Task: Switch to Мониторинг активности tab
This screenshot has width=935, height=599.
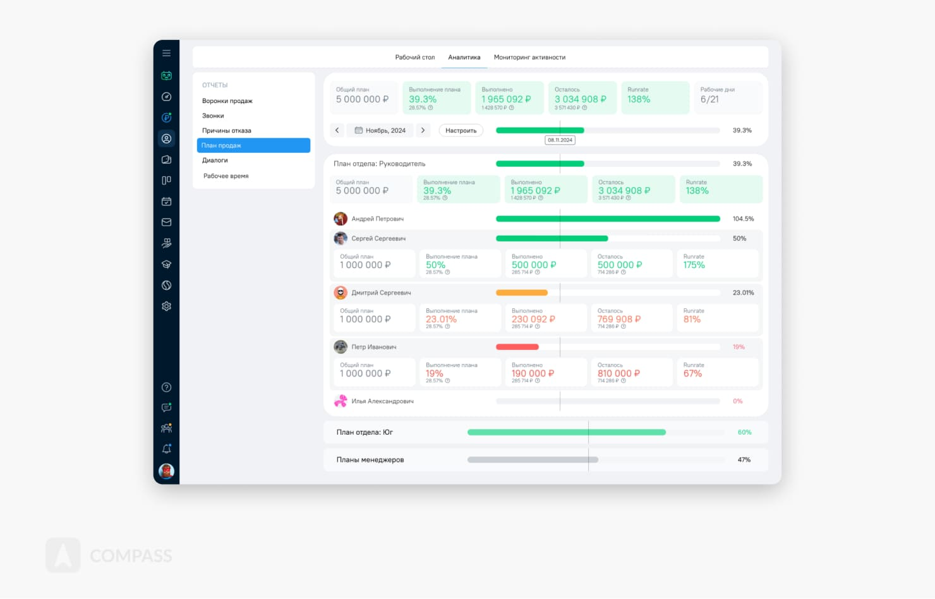Action: 529,57
